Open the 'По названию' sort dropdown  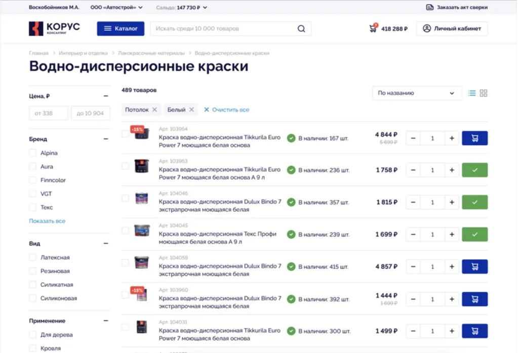416,93
